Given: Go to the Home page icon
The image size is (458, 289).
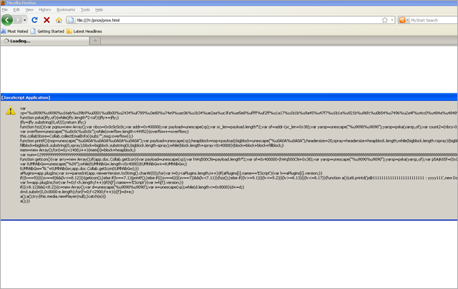Looking at the screenshot, I should 59,20.
